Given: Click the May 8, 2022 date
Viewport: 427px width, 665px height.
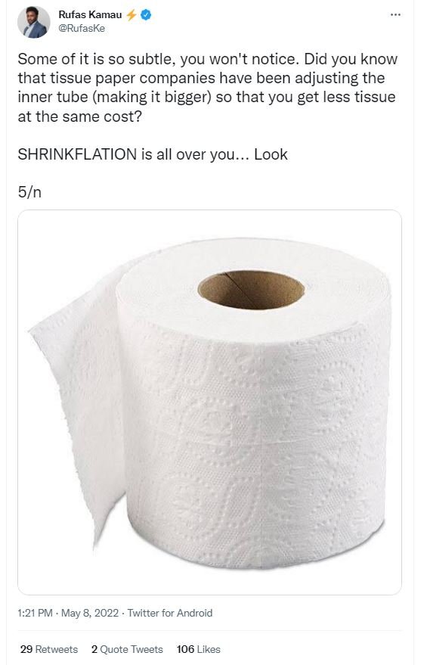Looking at the screenshot, I should [90, 613].
